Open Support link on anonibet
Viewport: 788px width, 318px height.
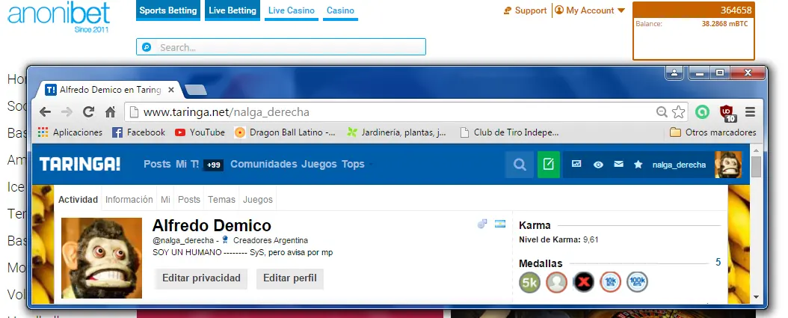(525, 10)
